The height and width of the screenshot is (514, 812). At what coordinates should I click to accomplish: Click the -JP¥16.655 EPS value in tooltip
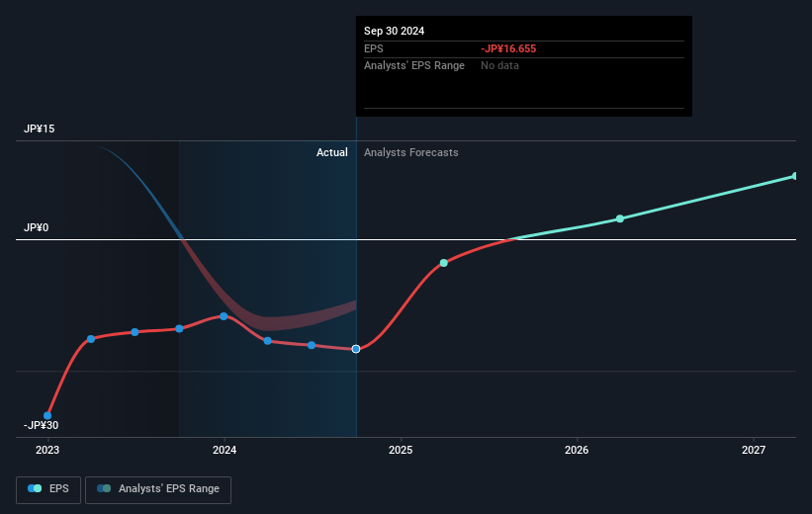click(508, 48)
